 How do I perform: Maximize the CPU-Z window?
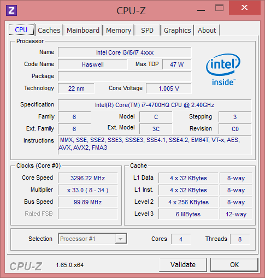tap(219, 8)
